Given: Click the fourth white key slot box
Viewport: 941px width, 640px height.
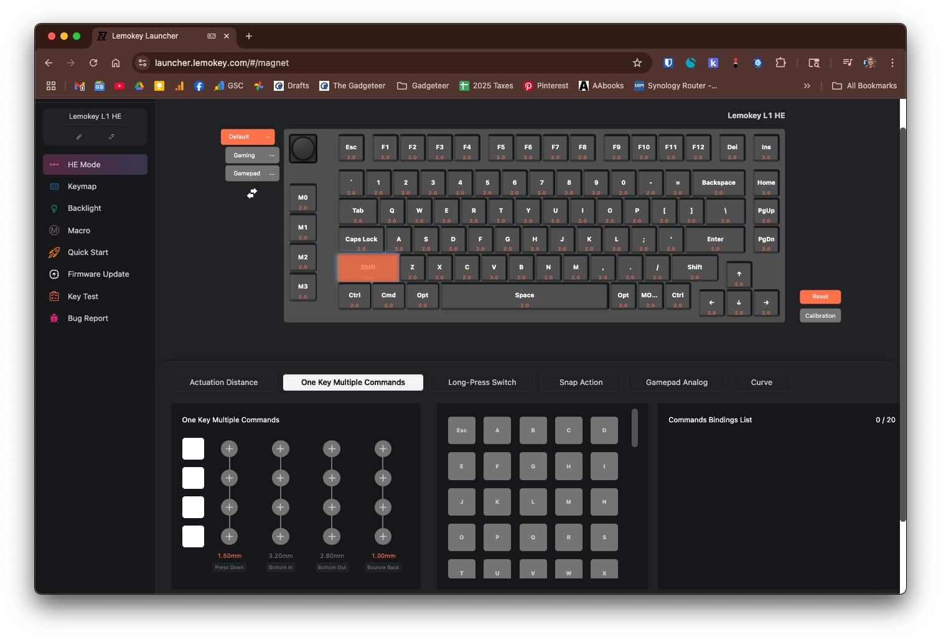Looking at the screenshot, I should 193,537.
